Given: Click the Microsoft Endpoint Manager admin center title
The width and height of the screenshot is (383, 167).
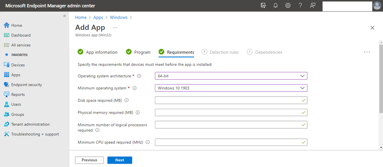Looking at the screenshot, I should point(50,6).
